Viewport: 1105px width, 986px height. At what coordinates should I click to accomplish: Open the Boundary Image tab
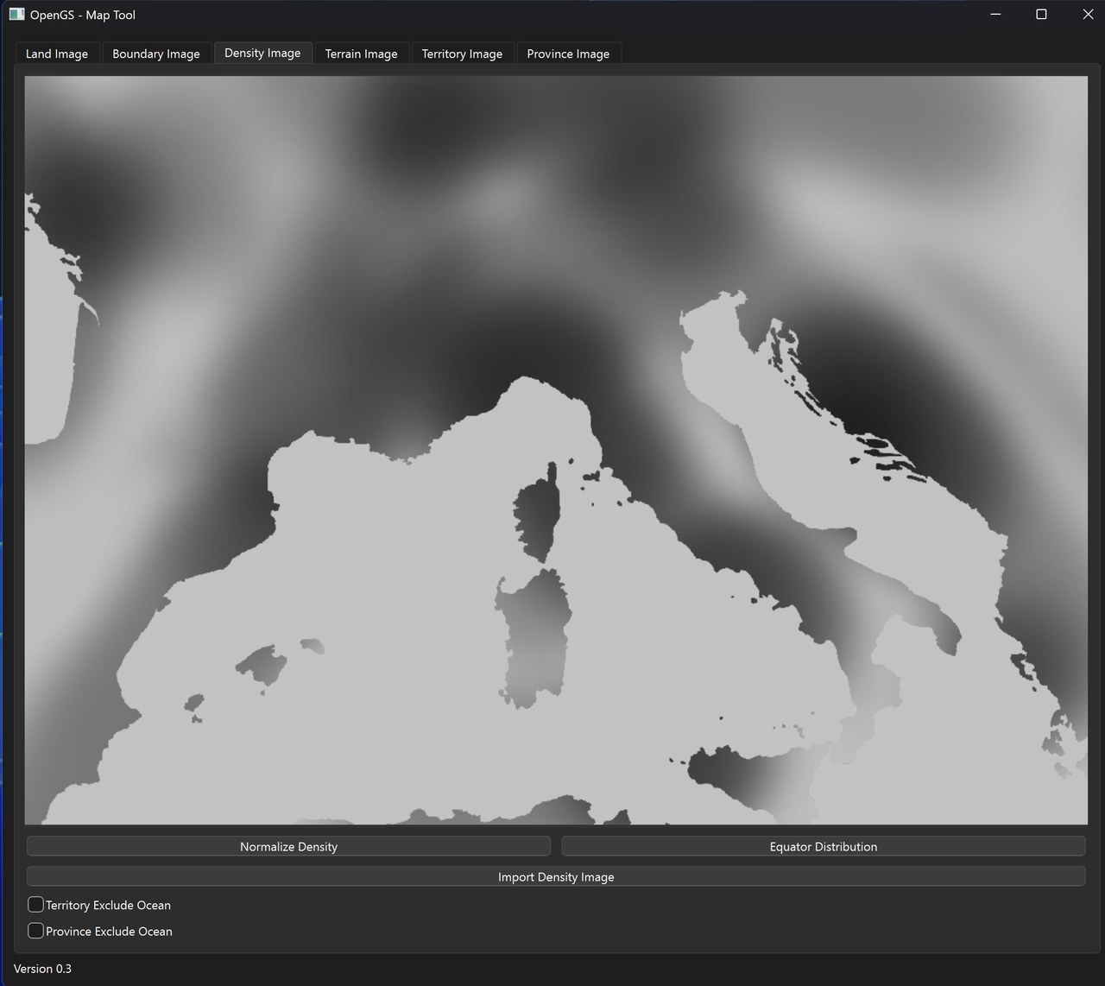[156, 53]
